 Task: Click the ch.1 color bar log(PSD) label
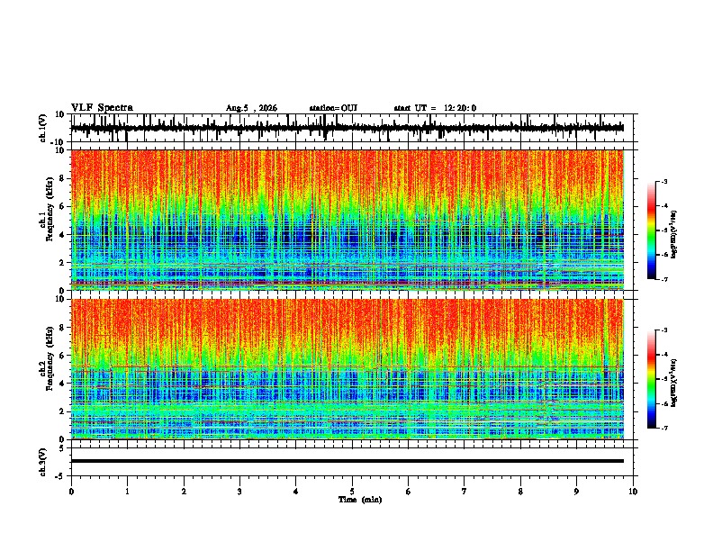[674, 235]
